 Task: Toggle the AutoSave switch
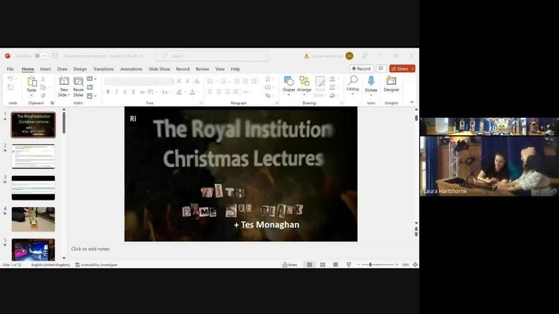tap(41, 56)
